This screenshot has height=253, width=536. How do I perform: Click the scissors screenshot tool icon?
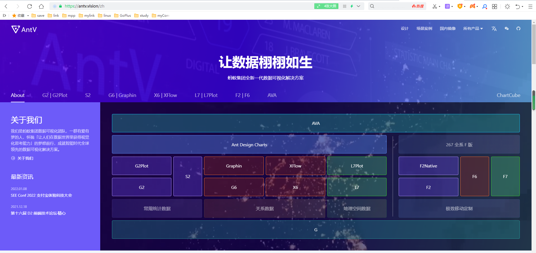point(435,6)
